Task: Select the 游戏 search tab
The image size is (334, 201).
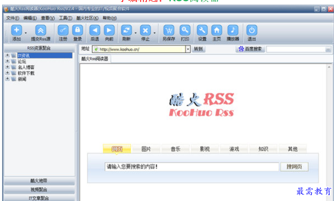Action: tap(234, 149)
